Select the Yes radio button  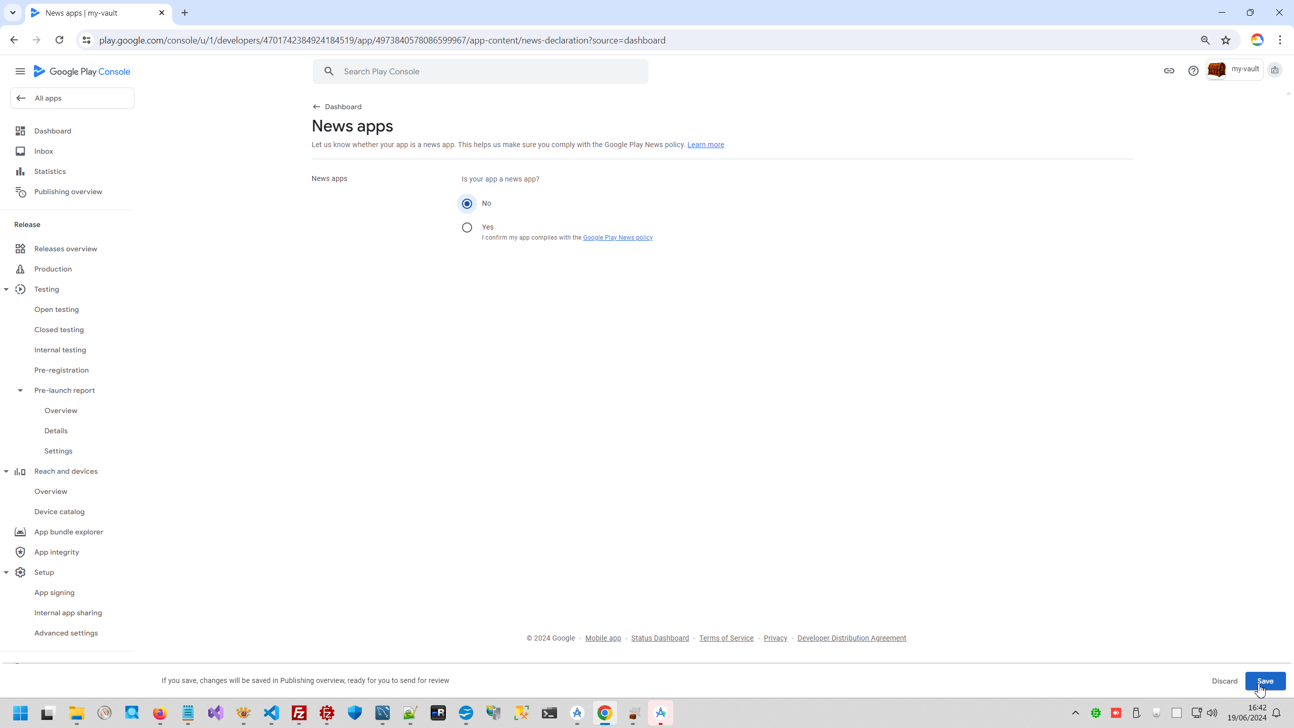(x=467, y=227)
